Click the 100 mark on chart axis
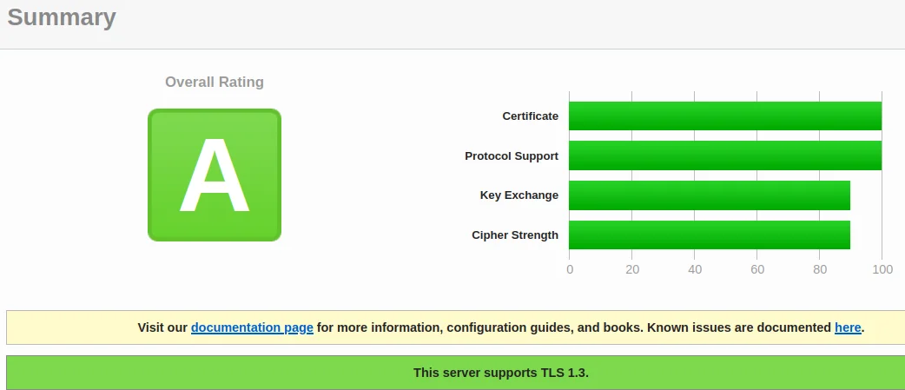 point(882,269)
